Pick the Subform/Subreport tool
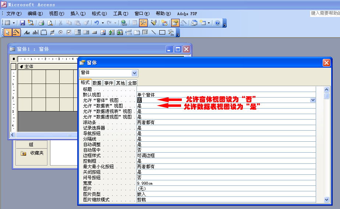The width and height of the screenshot is (340, 209). click(145, 32)
